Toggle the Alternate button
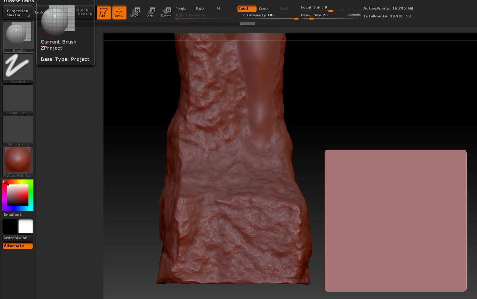This screenshot has height=299, width=477. click(17, 246)
